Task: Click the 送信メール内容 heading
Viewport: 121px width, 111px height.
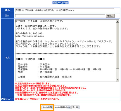Action: (x=61, y=3)
